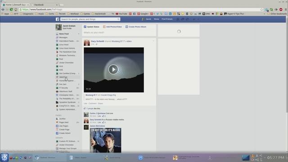Select Create Photo Album option
288x162 pixels.
[136, 27]
